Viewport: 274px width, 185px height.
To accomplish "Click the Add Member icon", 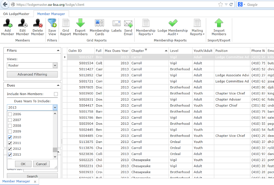I will [8, 24].
